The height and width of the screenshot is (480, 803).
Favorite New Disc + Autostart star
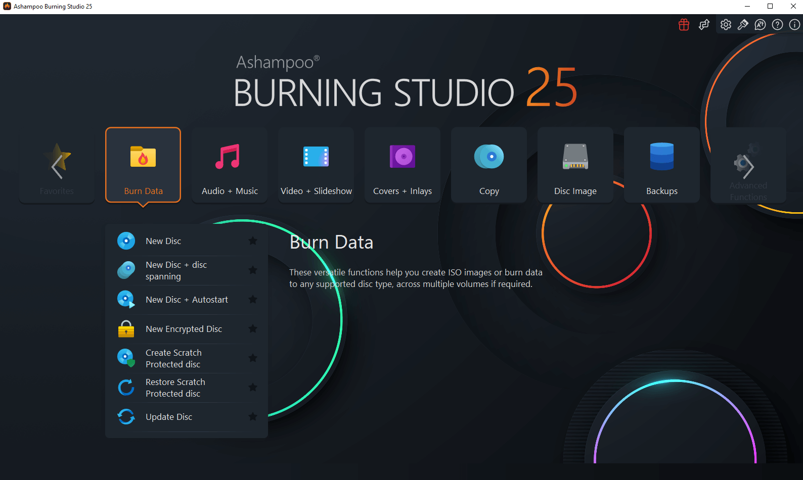tap(253, 300)
